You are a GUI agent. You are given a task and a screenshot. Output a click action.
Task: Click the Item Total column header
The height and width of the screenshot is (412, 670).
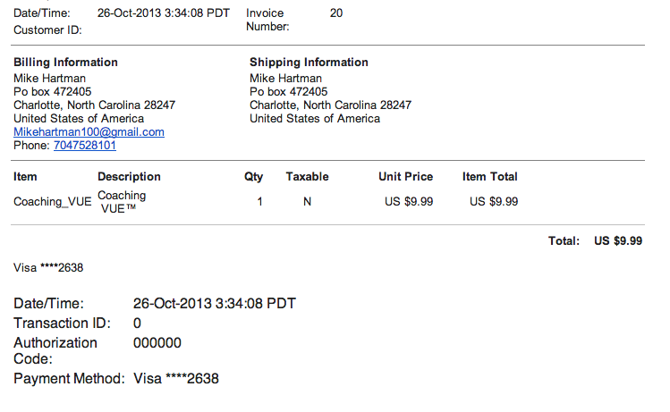(489, 177)
